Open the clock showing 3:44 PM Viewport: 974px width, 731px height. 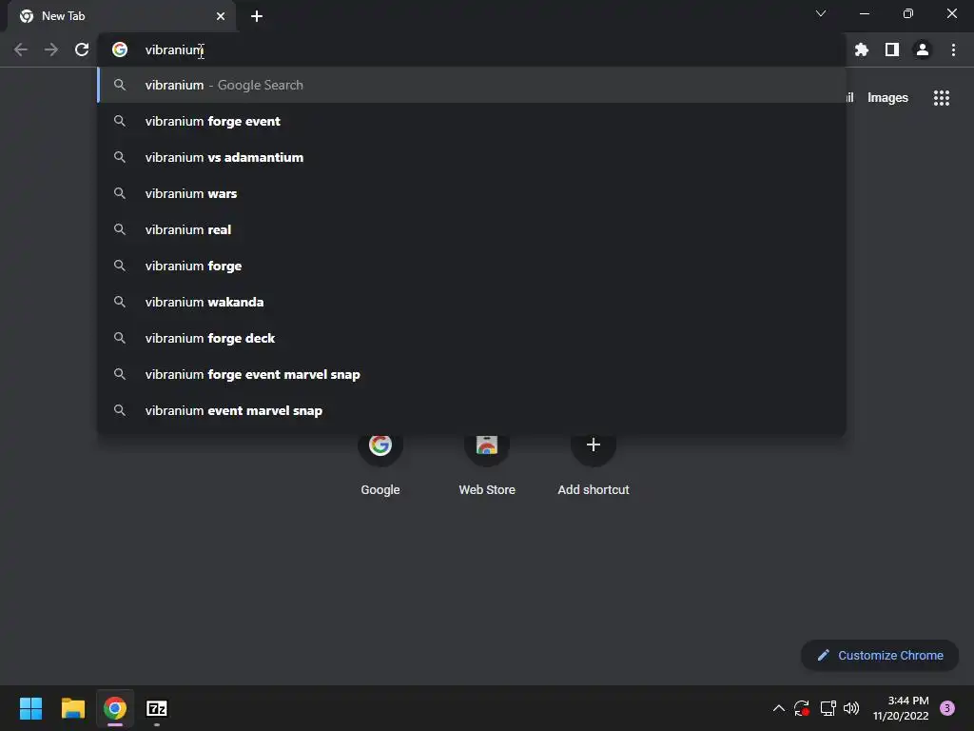(901, 708)
